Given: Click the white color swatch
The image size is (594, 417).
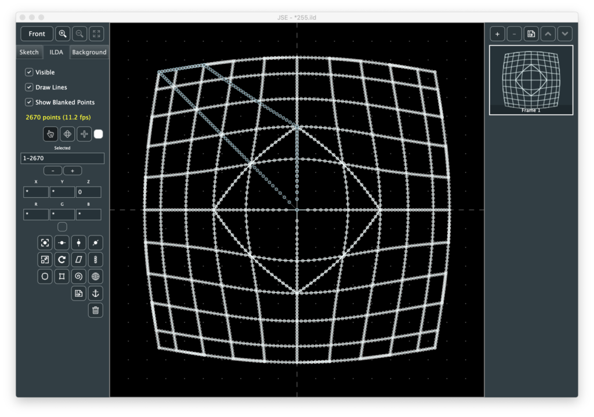Looking at the screenshot, I should click(x=99, y=134).
